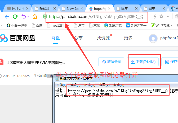Open the 百度 bookmark

[x=37, y=25]
